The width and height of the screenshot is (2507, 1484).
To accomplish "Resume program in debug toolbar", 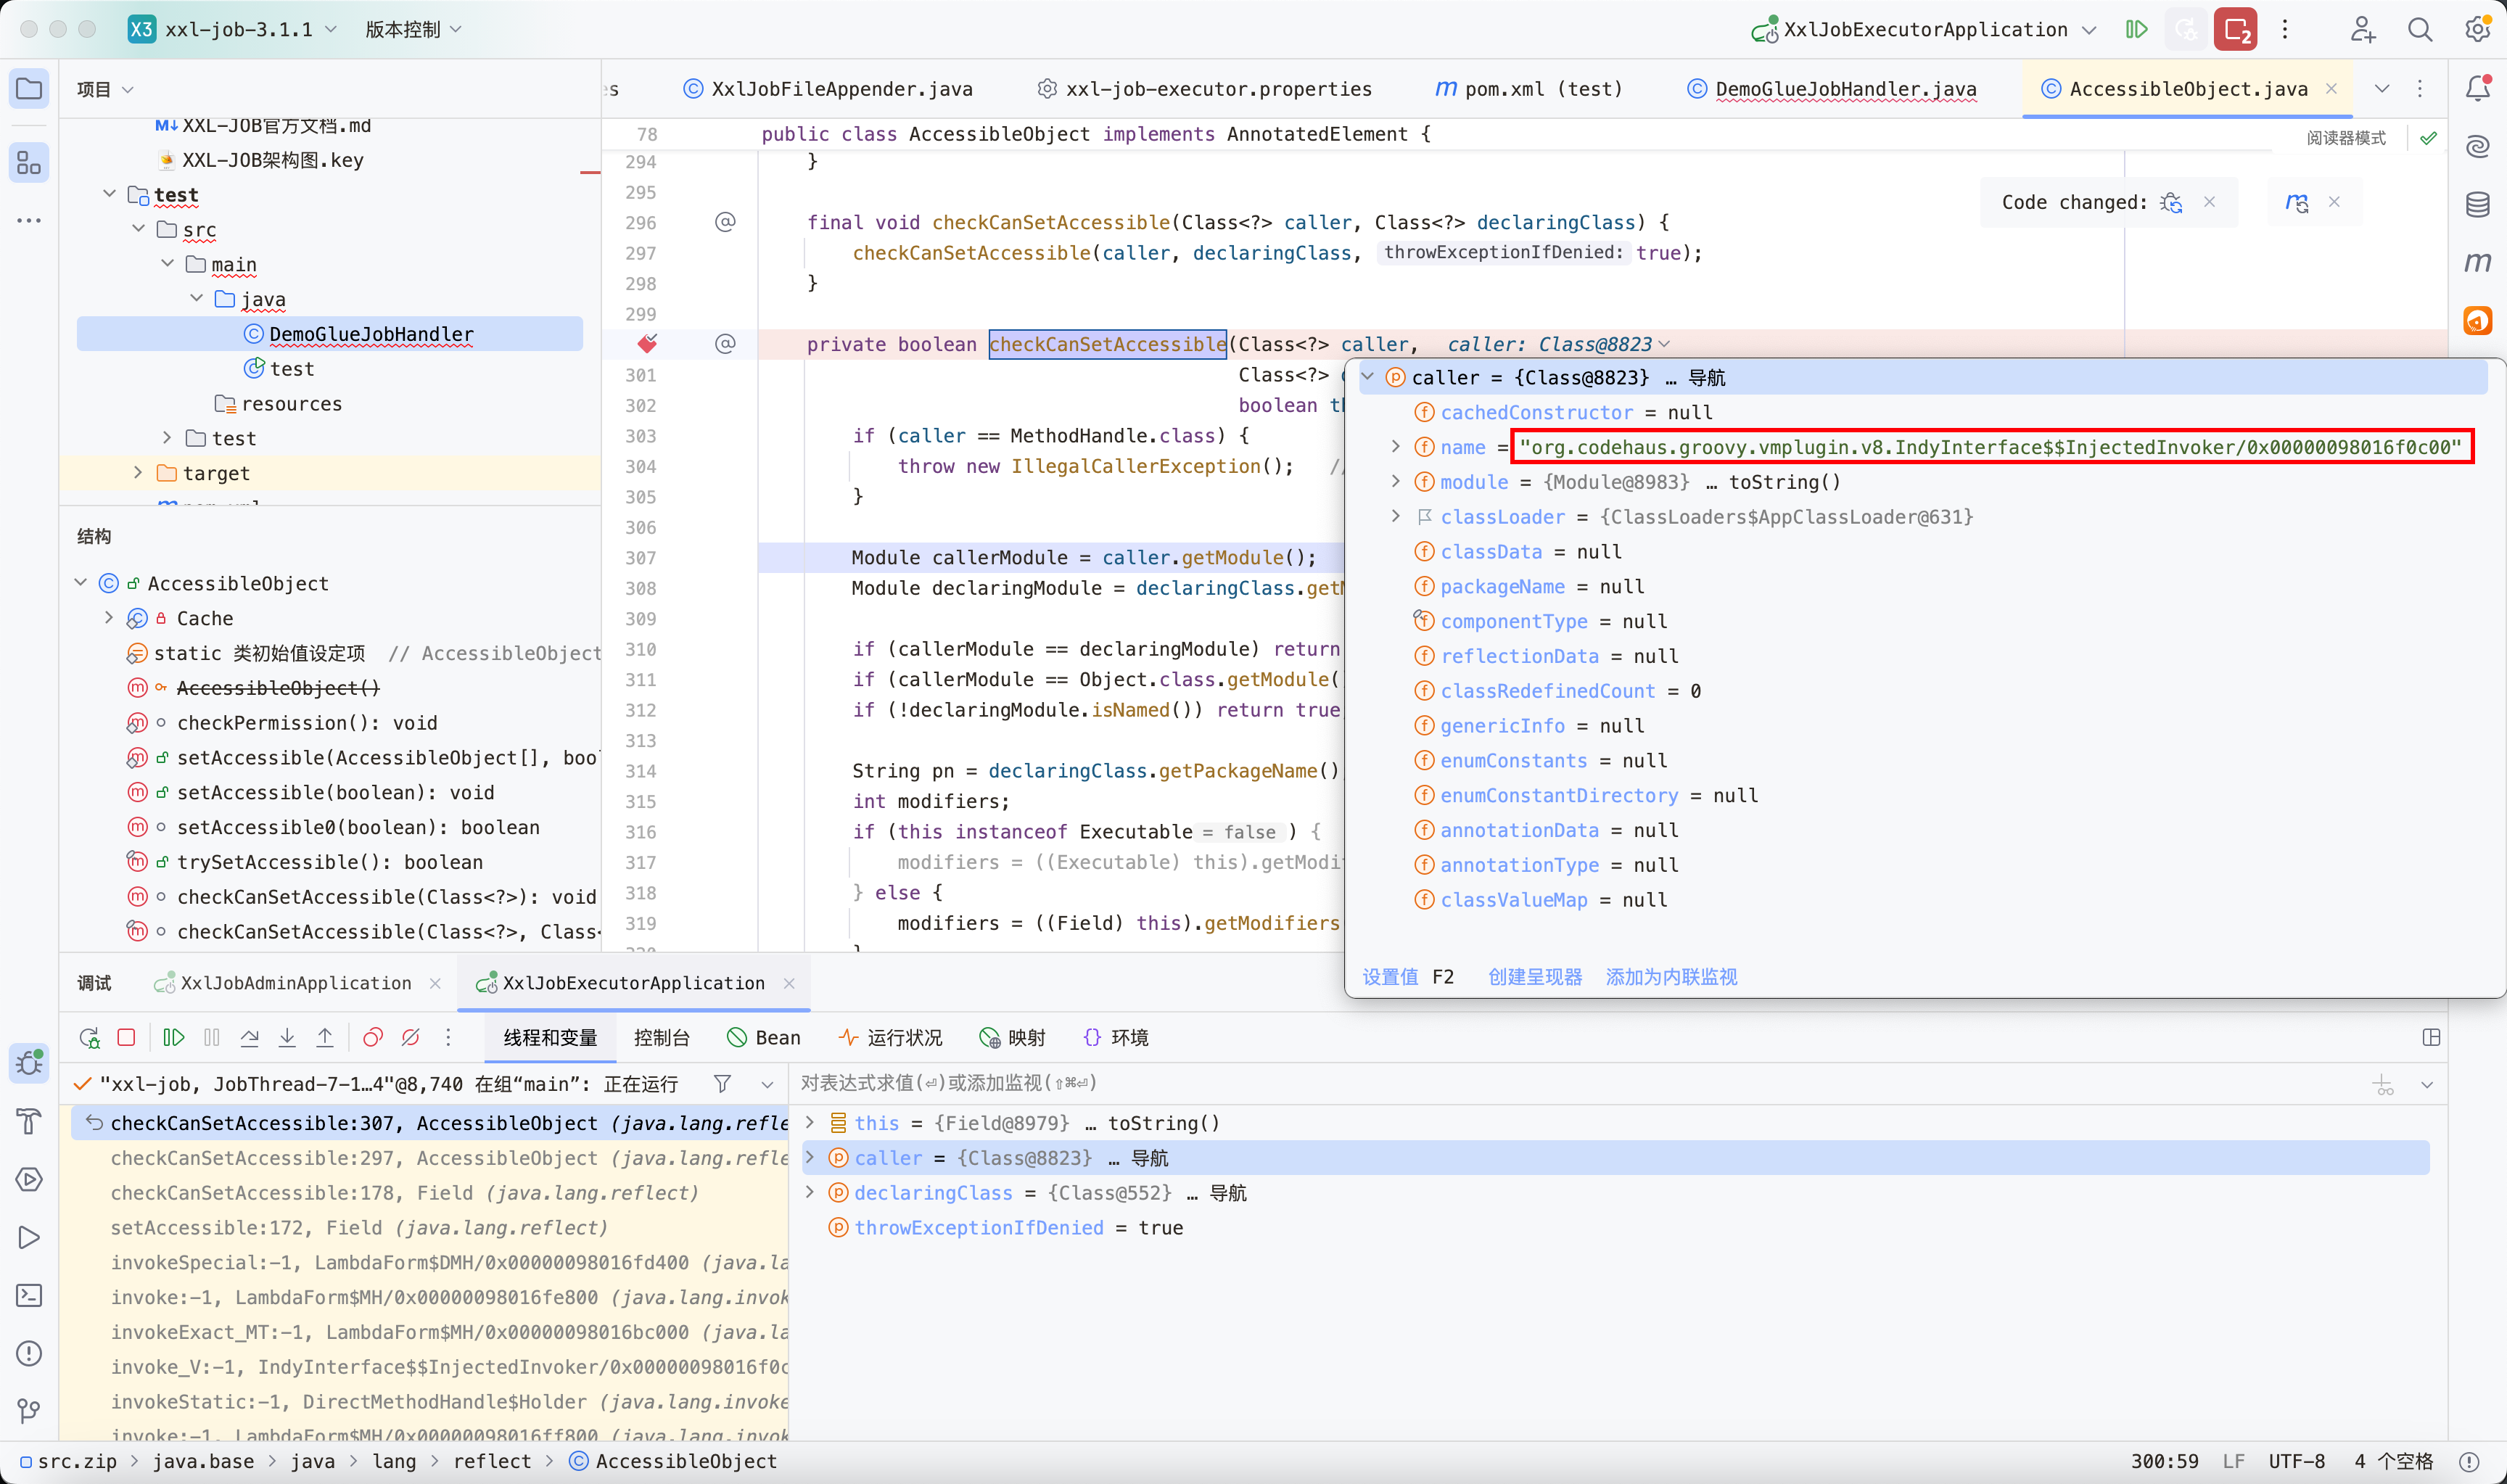I will 173,1037.
